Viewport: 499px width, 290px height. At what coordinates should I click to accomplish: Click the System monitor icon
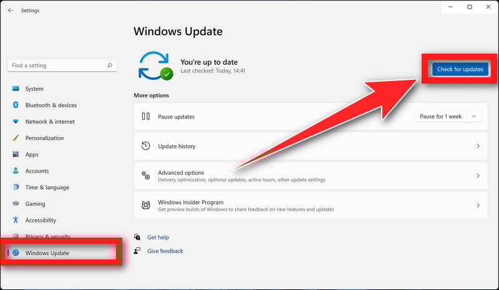(16, 89)
